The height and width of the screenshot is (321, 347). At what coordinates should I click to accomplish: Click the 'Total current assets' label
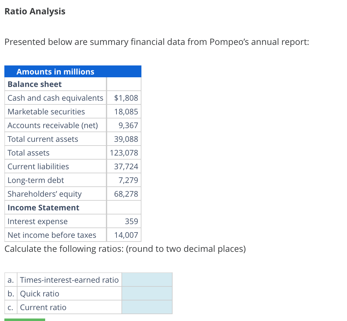(x=43, y=139)
